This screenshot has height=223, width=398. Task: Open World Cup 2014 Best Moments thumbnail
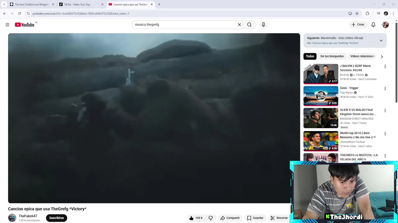pos(321,141)
